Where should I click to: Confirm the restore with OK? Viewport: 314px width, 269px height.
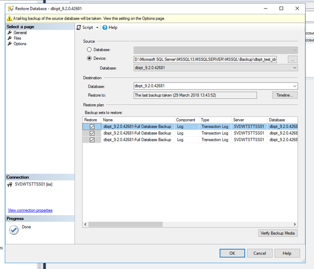pyautogui.click(x=232, y=253)
